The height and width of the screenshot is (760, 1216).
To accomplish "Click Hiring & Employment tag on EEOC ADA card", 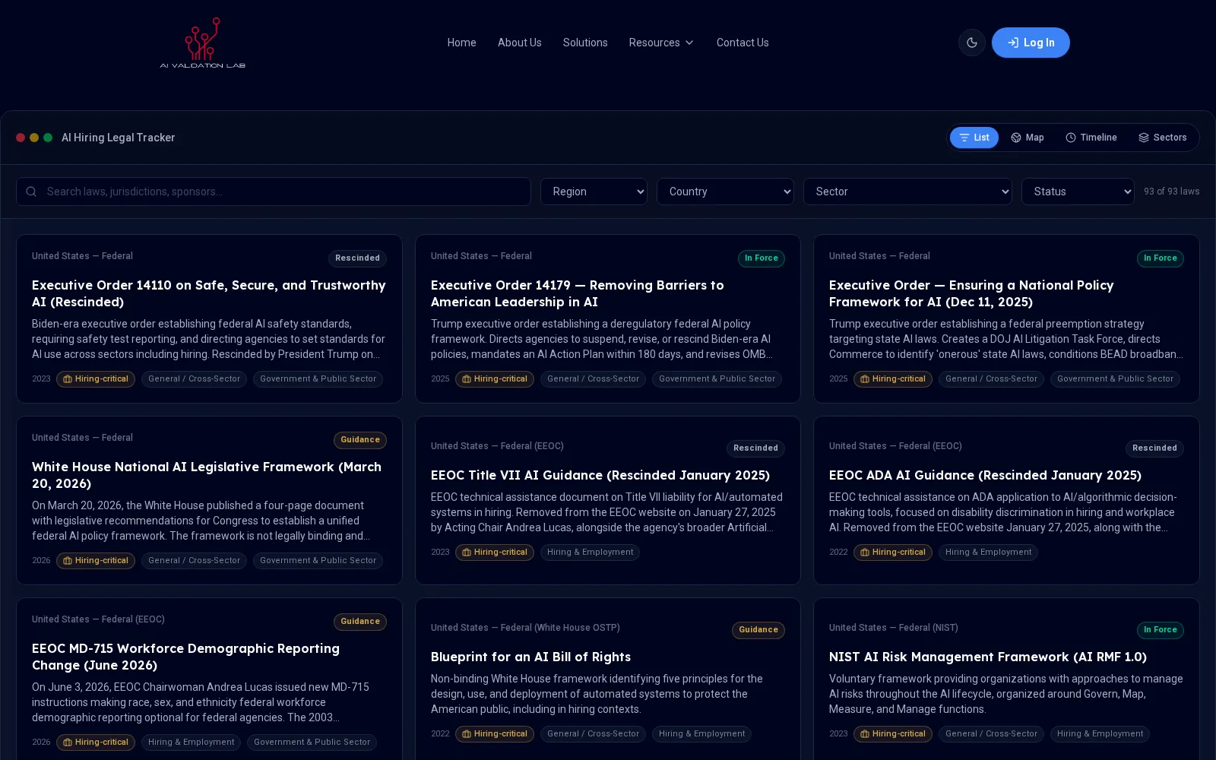I will pos(988,553).
